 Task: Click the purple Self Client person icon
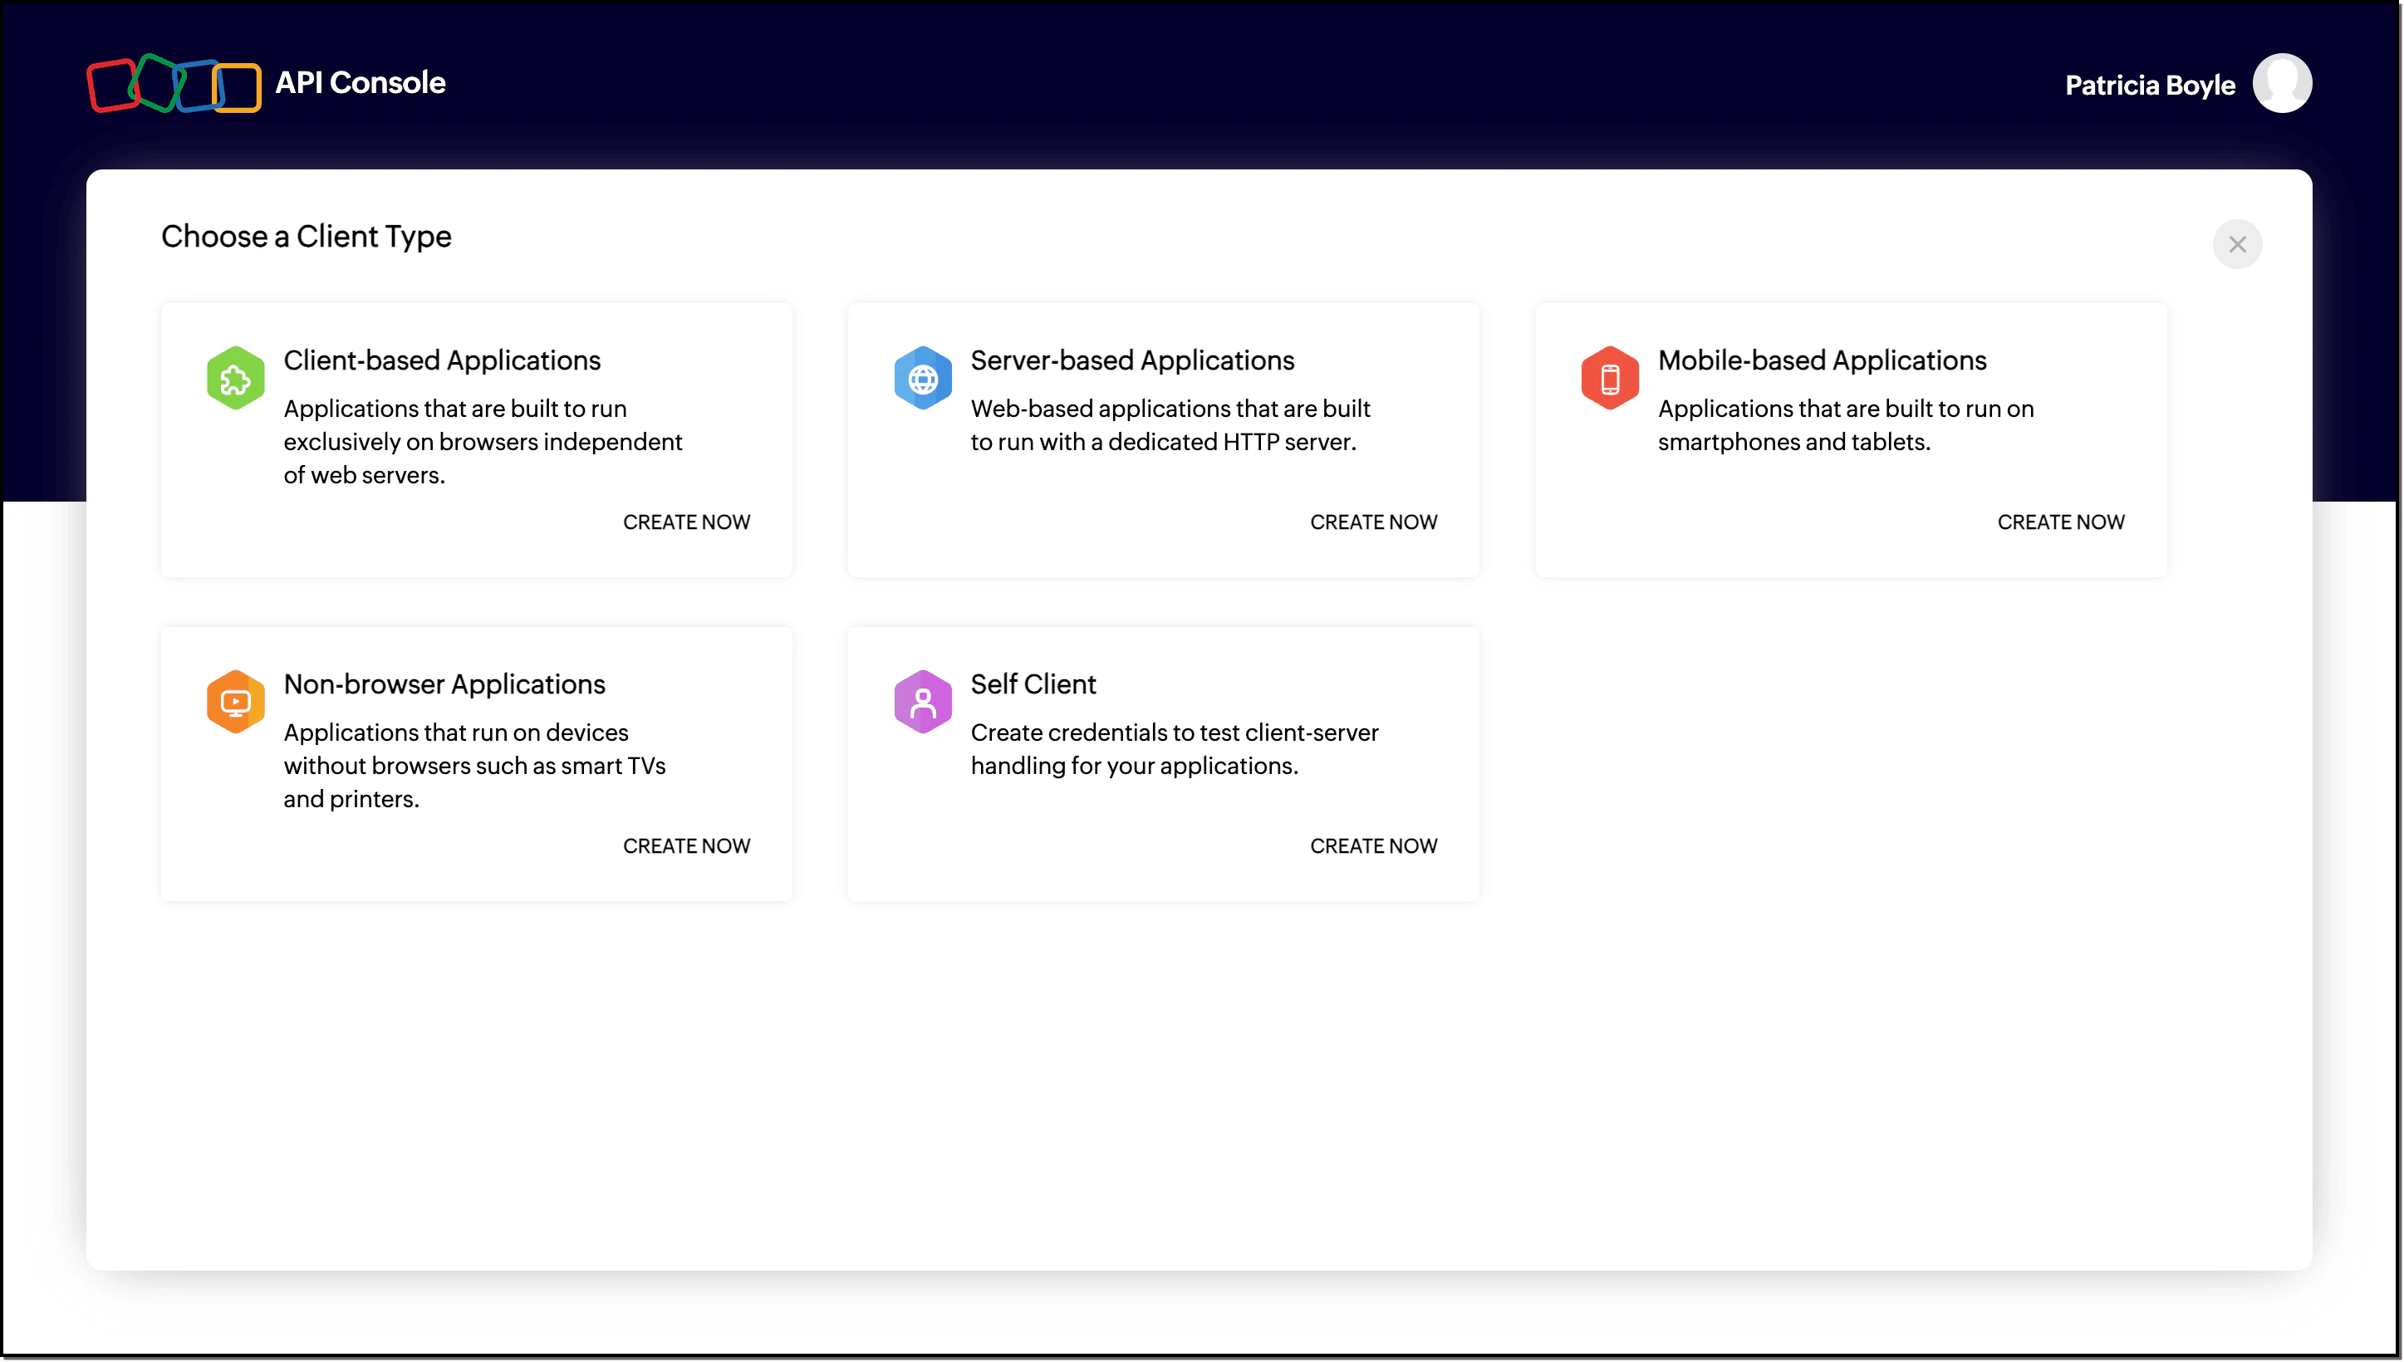click(x=922, y=702)
